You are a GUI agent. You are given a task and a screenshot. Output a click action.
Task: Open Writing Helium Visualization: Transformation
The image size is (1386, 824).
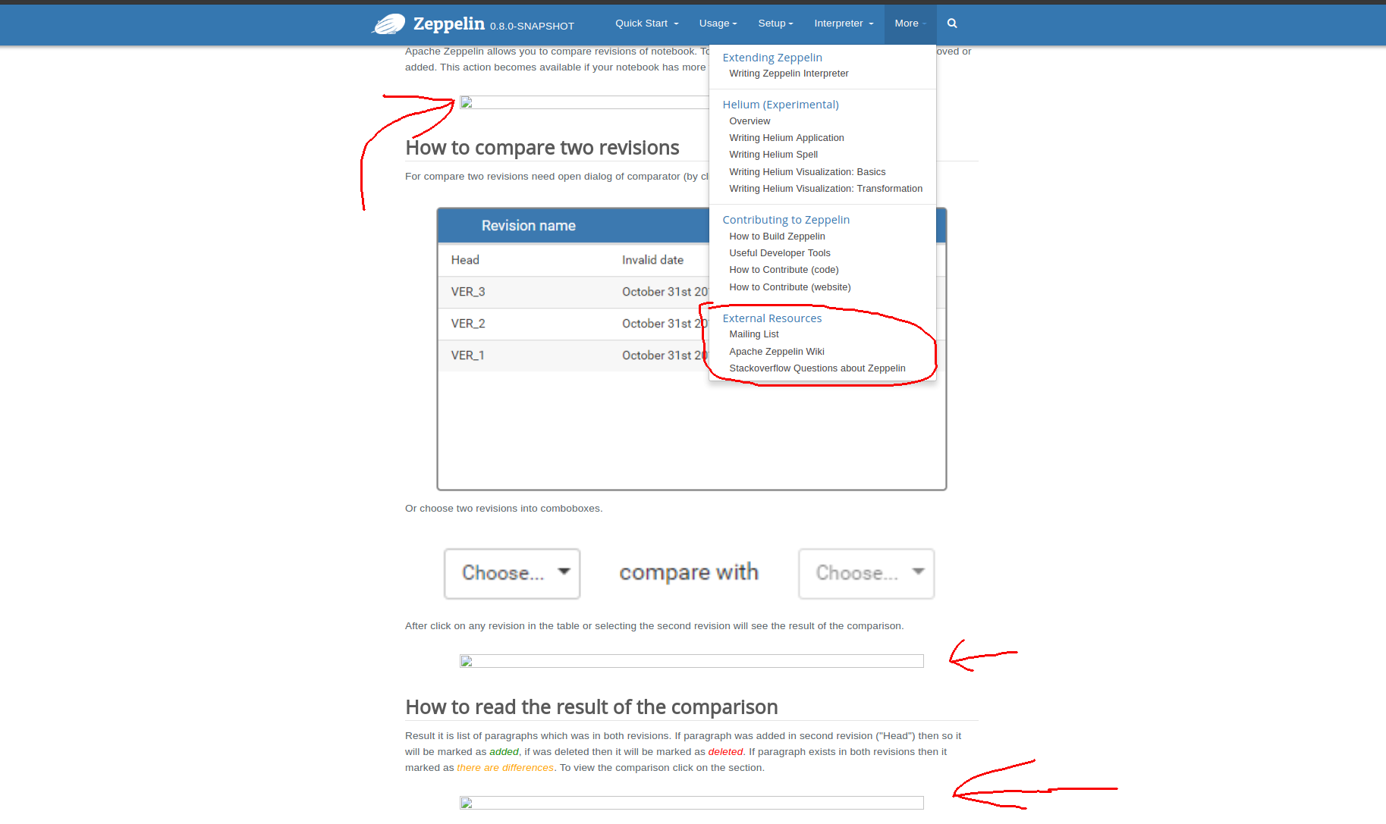[826, 189]
